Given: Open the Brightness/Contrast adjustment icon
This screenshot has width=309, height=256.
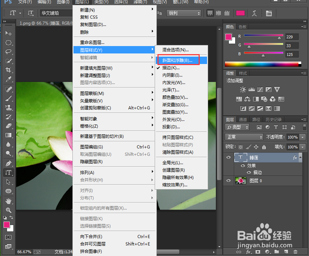Looking at the screenshot, I should [x=242, y=89].
